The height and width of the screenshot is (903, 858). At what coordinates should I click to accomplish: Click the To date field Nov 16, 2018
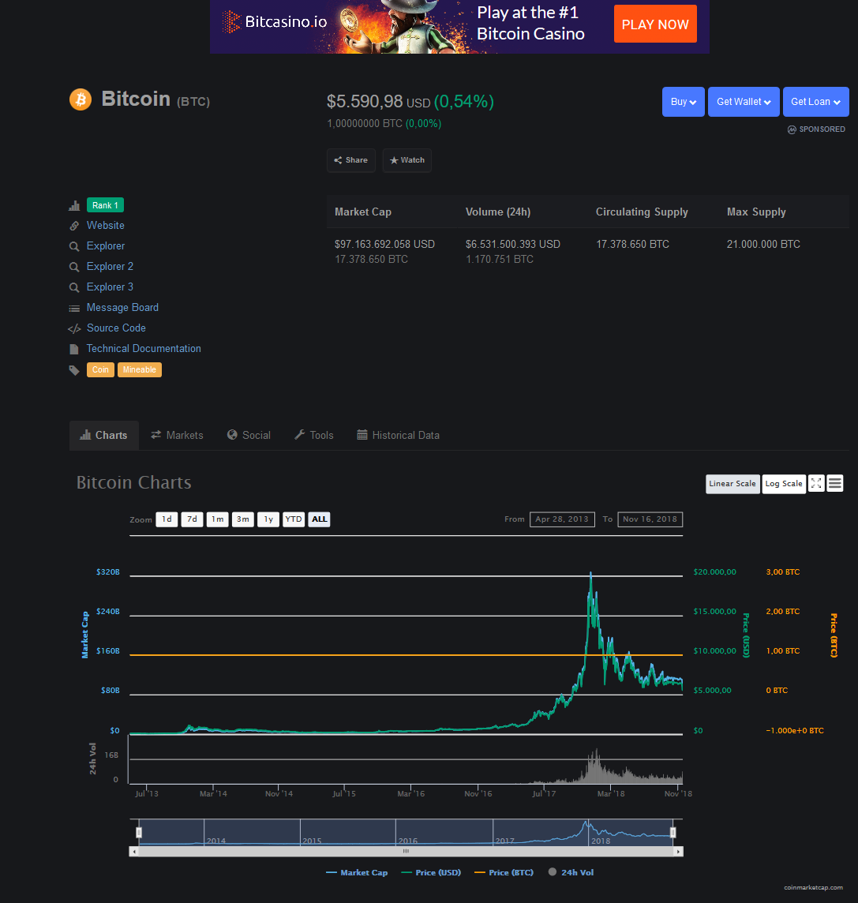(x=650, y=519)
